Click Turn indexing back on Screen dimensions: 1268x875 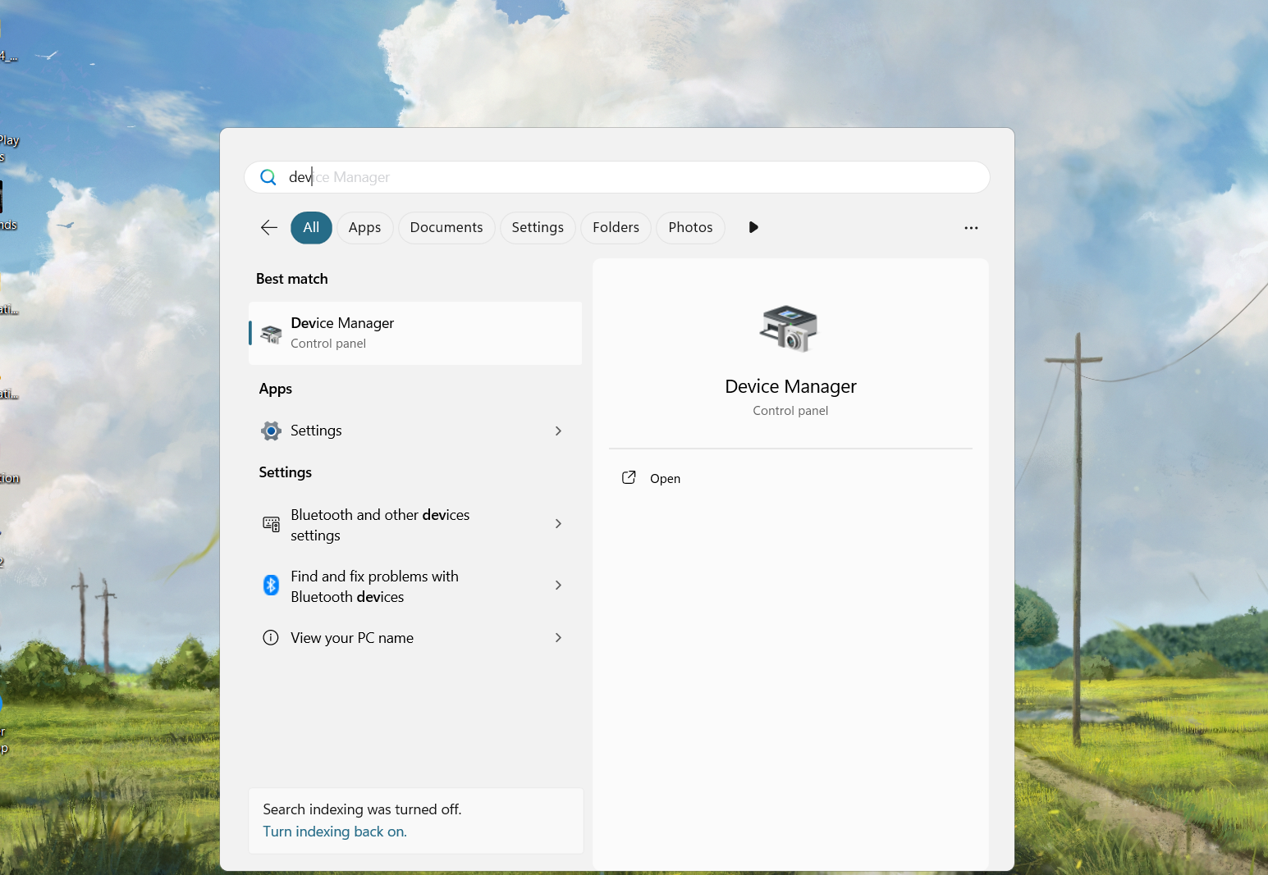click(334, 831)
